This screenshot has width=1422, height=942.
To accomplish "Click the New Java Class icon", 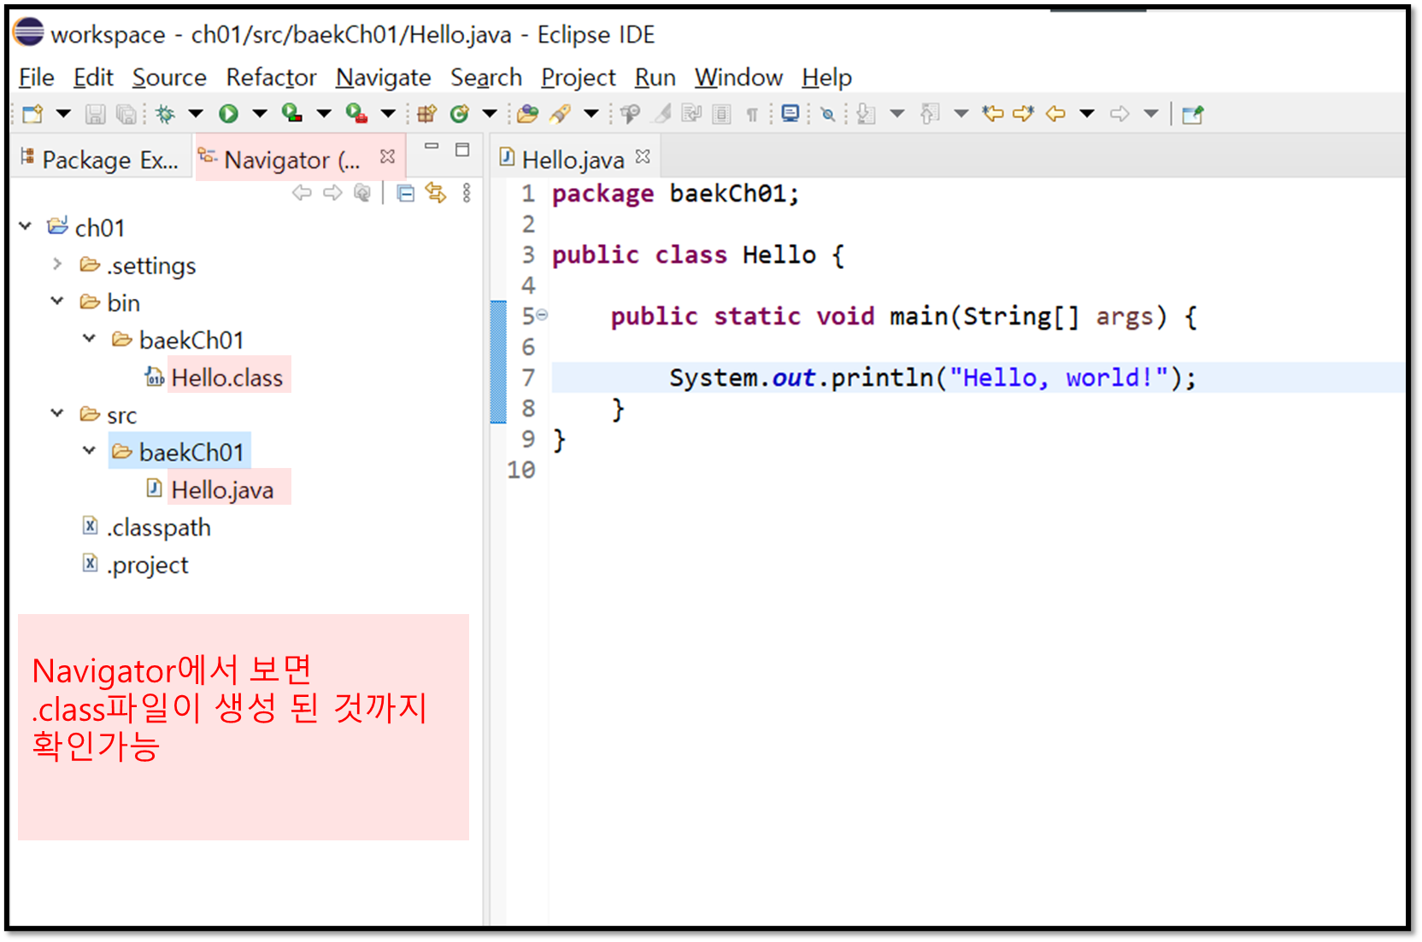I will [x=460, y=114].
